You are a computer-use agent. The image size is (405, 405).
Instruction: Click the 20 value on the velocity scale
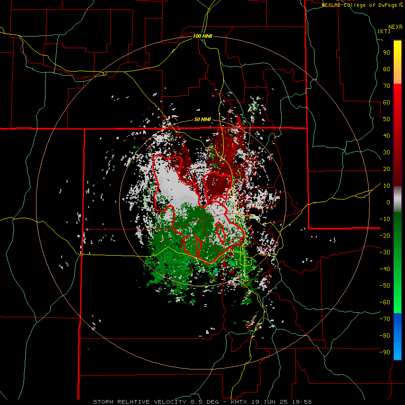point(387,169)
